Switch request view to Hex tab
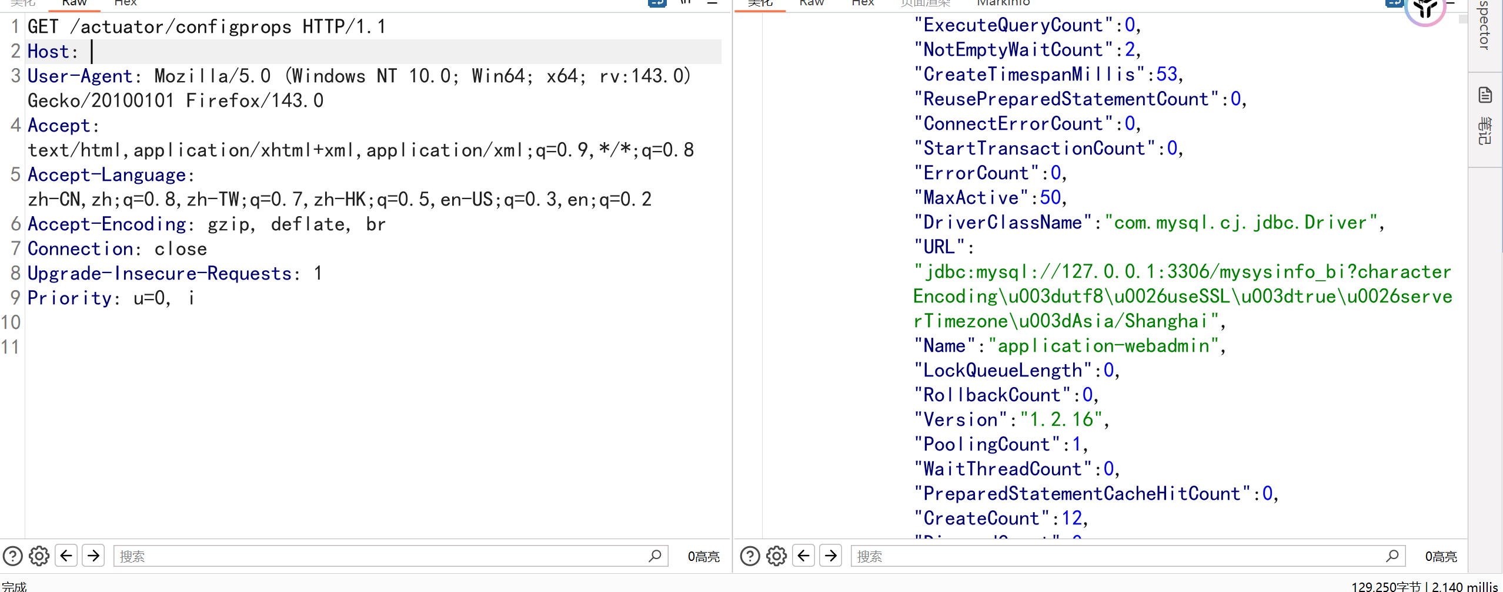Screen dimensions: 1503x592 pos(125,3)
